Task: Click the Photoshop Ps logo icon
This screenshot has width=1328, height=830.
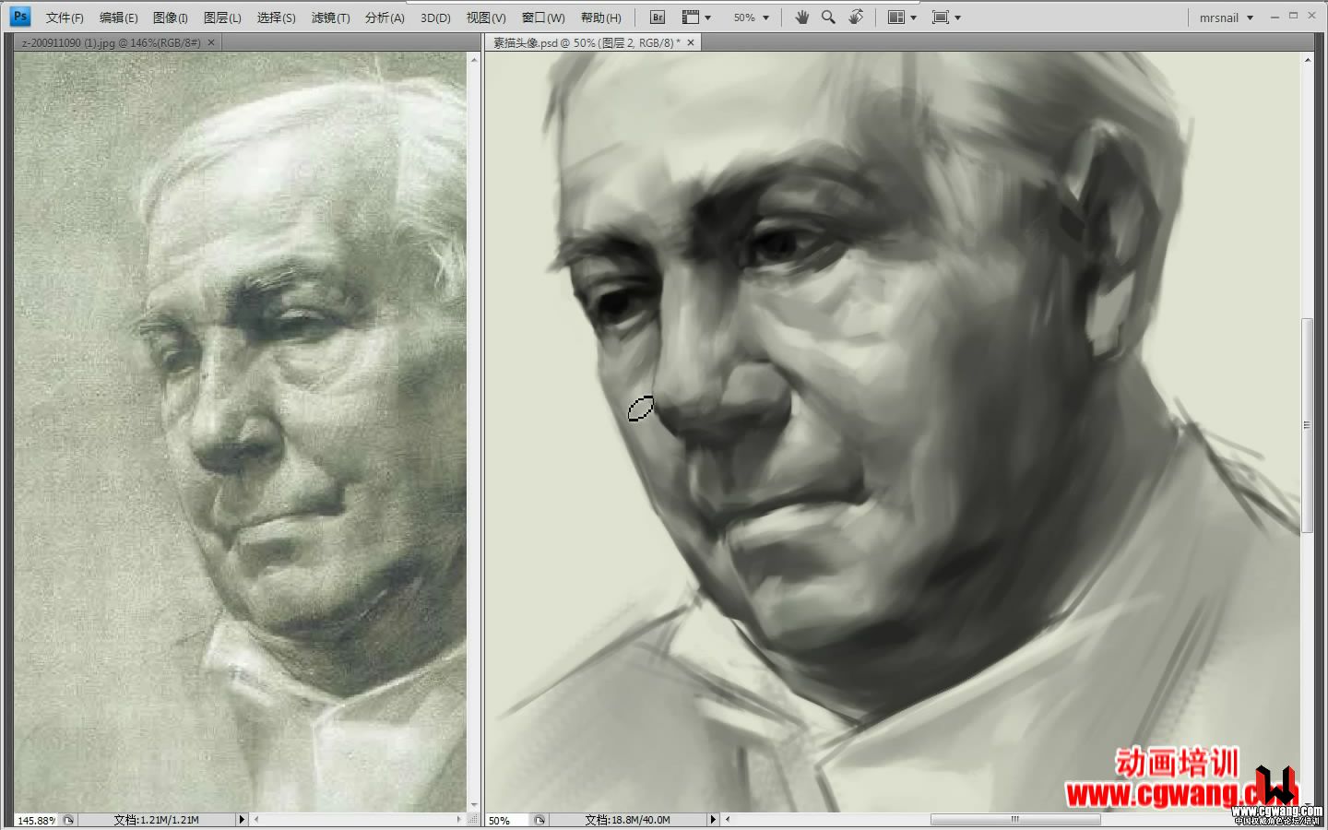Action: pyautogui.click(x=20, y=17)
